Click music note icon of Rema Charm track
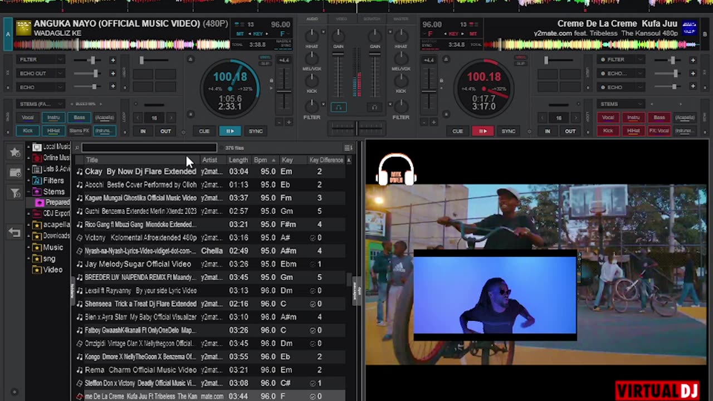Viewport: 713px width, 401px height. pos(80,370)
